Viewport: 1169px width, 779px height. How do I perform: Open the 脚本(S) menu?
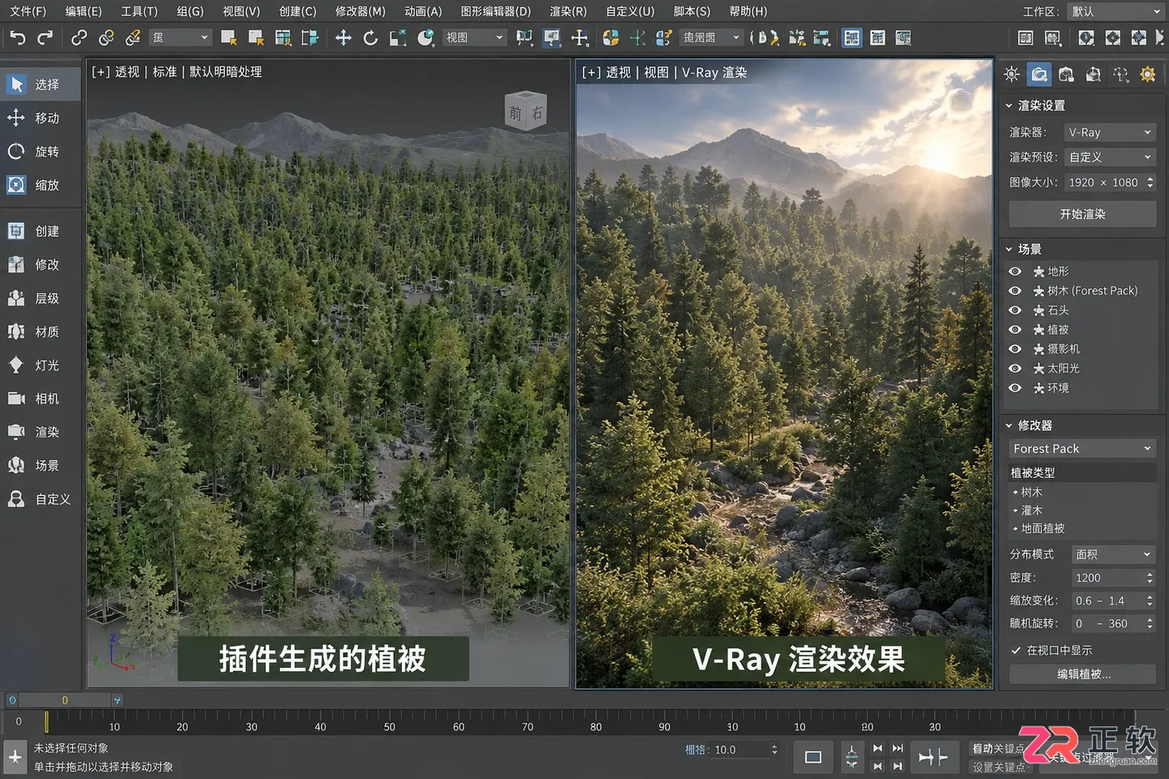coord(692,11)
